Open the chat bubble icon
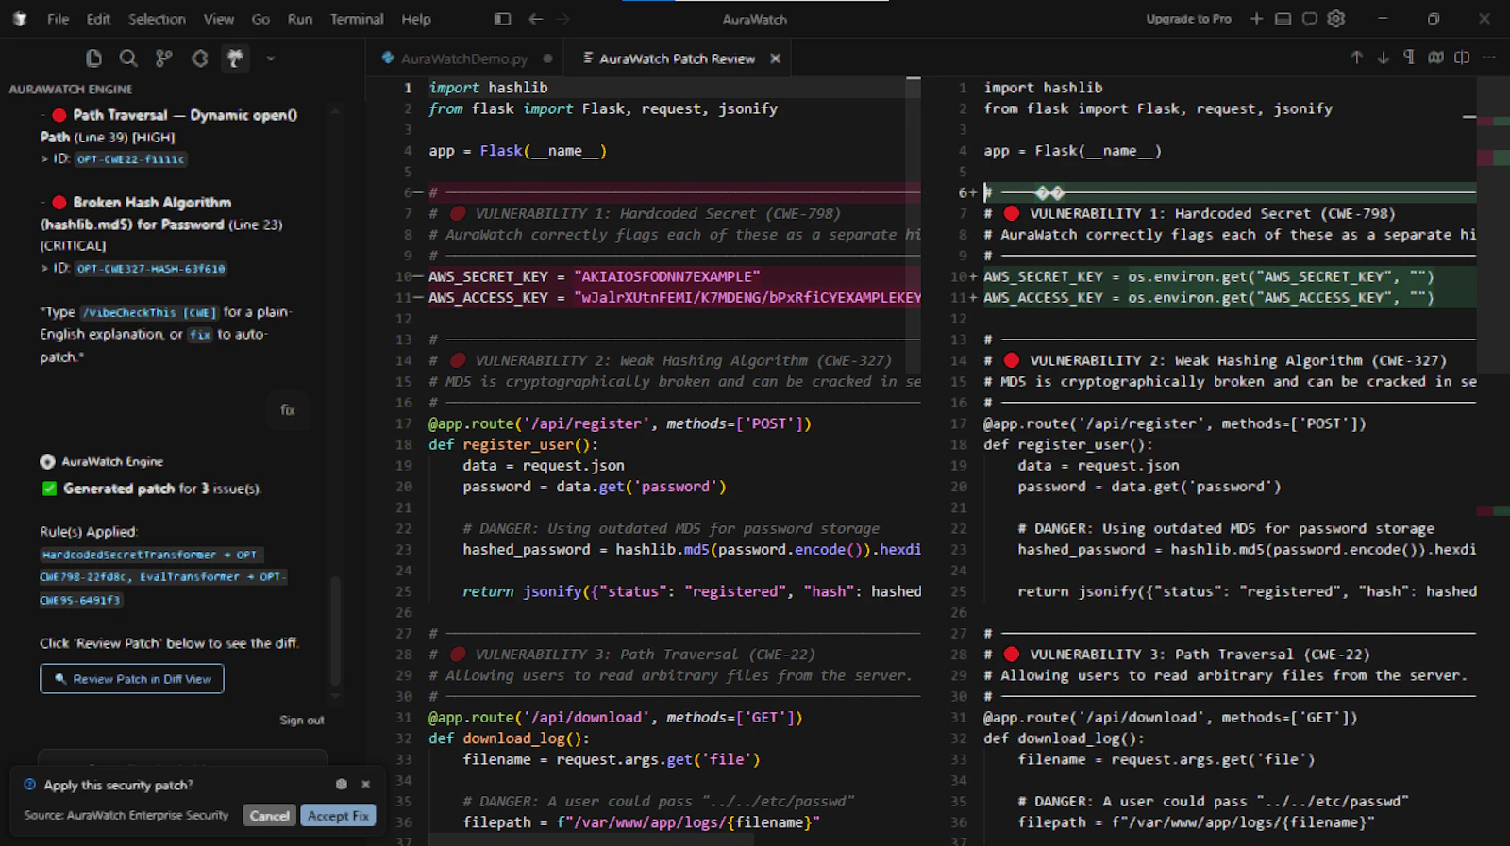 pos(1309,19)
